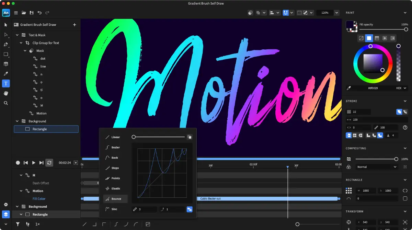Collapse the Mask group in the layers panel
This screenshot has height=230, width=412.
click(x=25, y=50)
